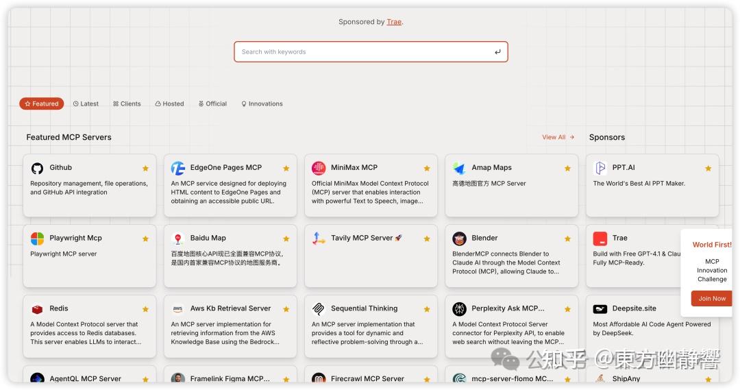Click the Perplexity Ask MCP logo icon

tap(459, 309)
